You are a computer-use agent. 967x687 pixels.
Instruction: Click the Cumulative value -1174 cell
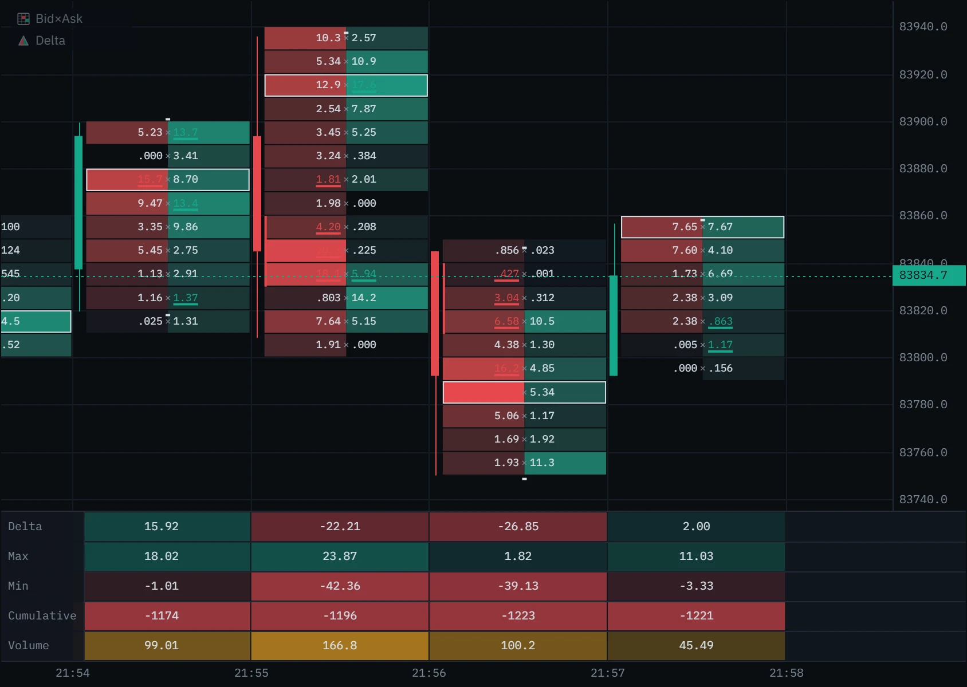(x=167, y=616)
